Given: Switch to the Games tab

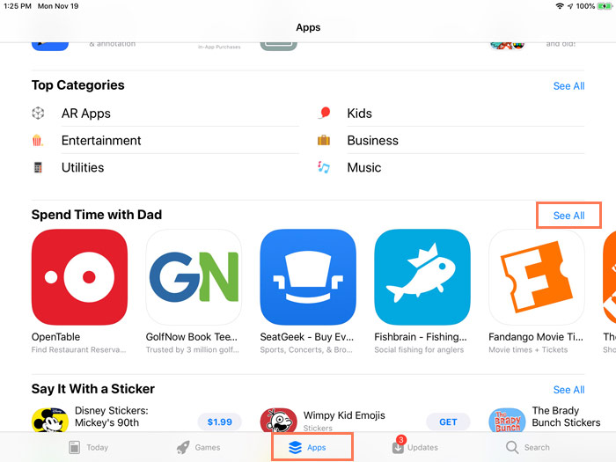Looking at the screenshot, I should (198, 447).
